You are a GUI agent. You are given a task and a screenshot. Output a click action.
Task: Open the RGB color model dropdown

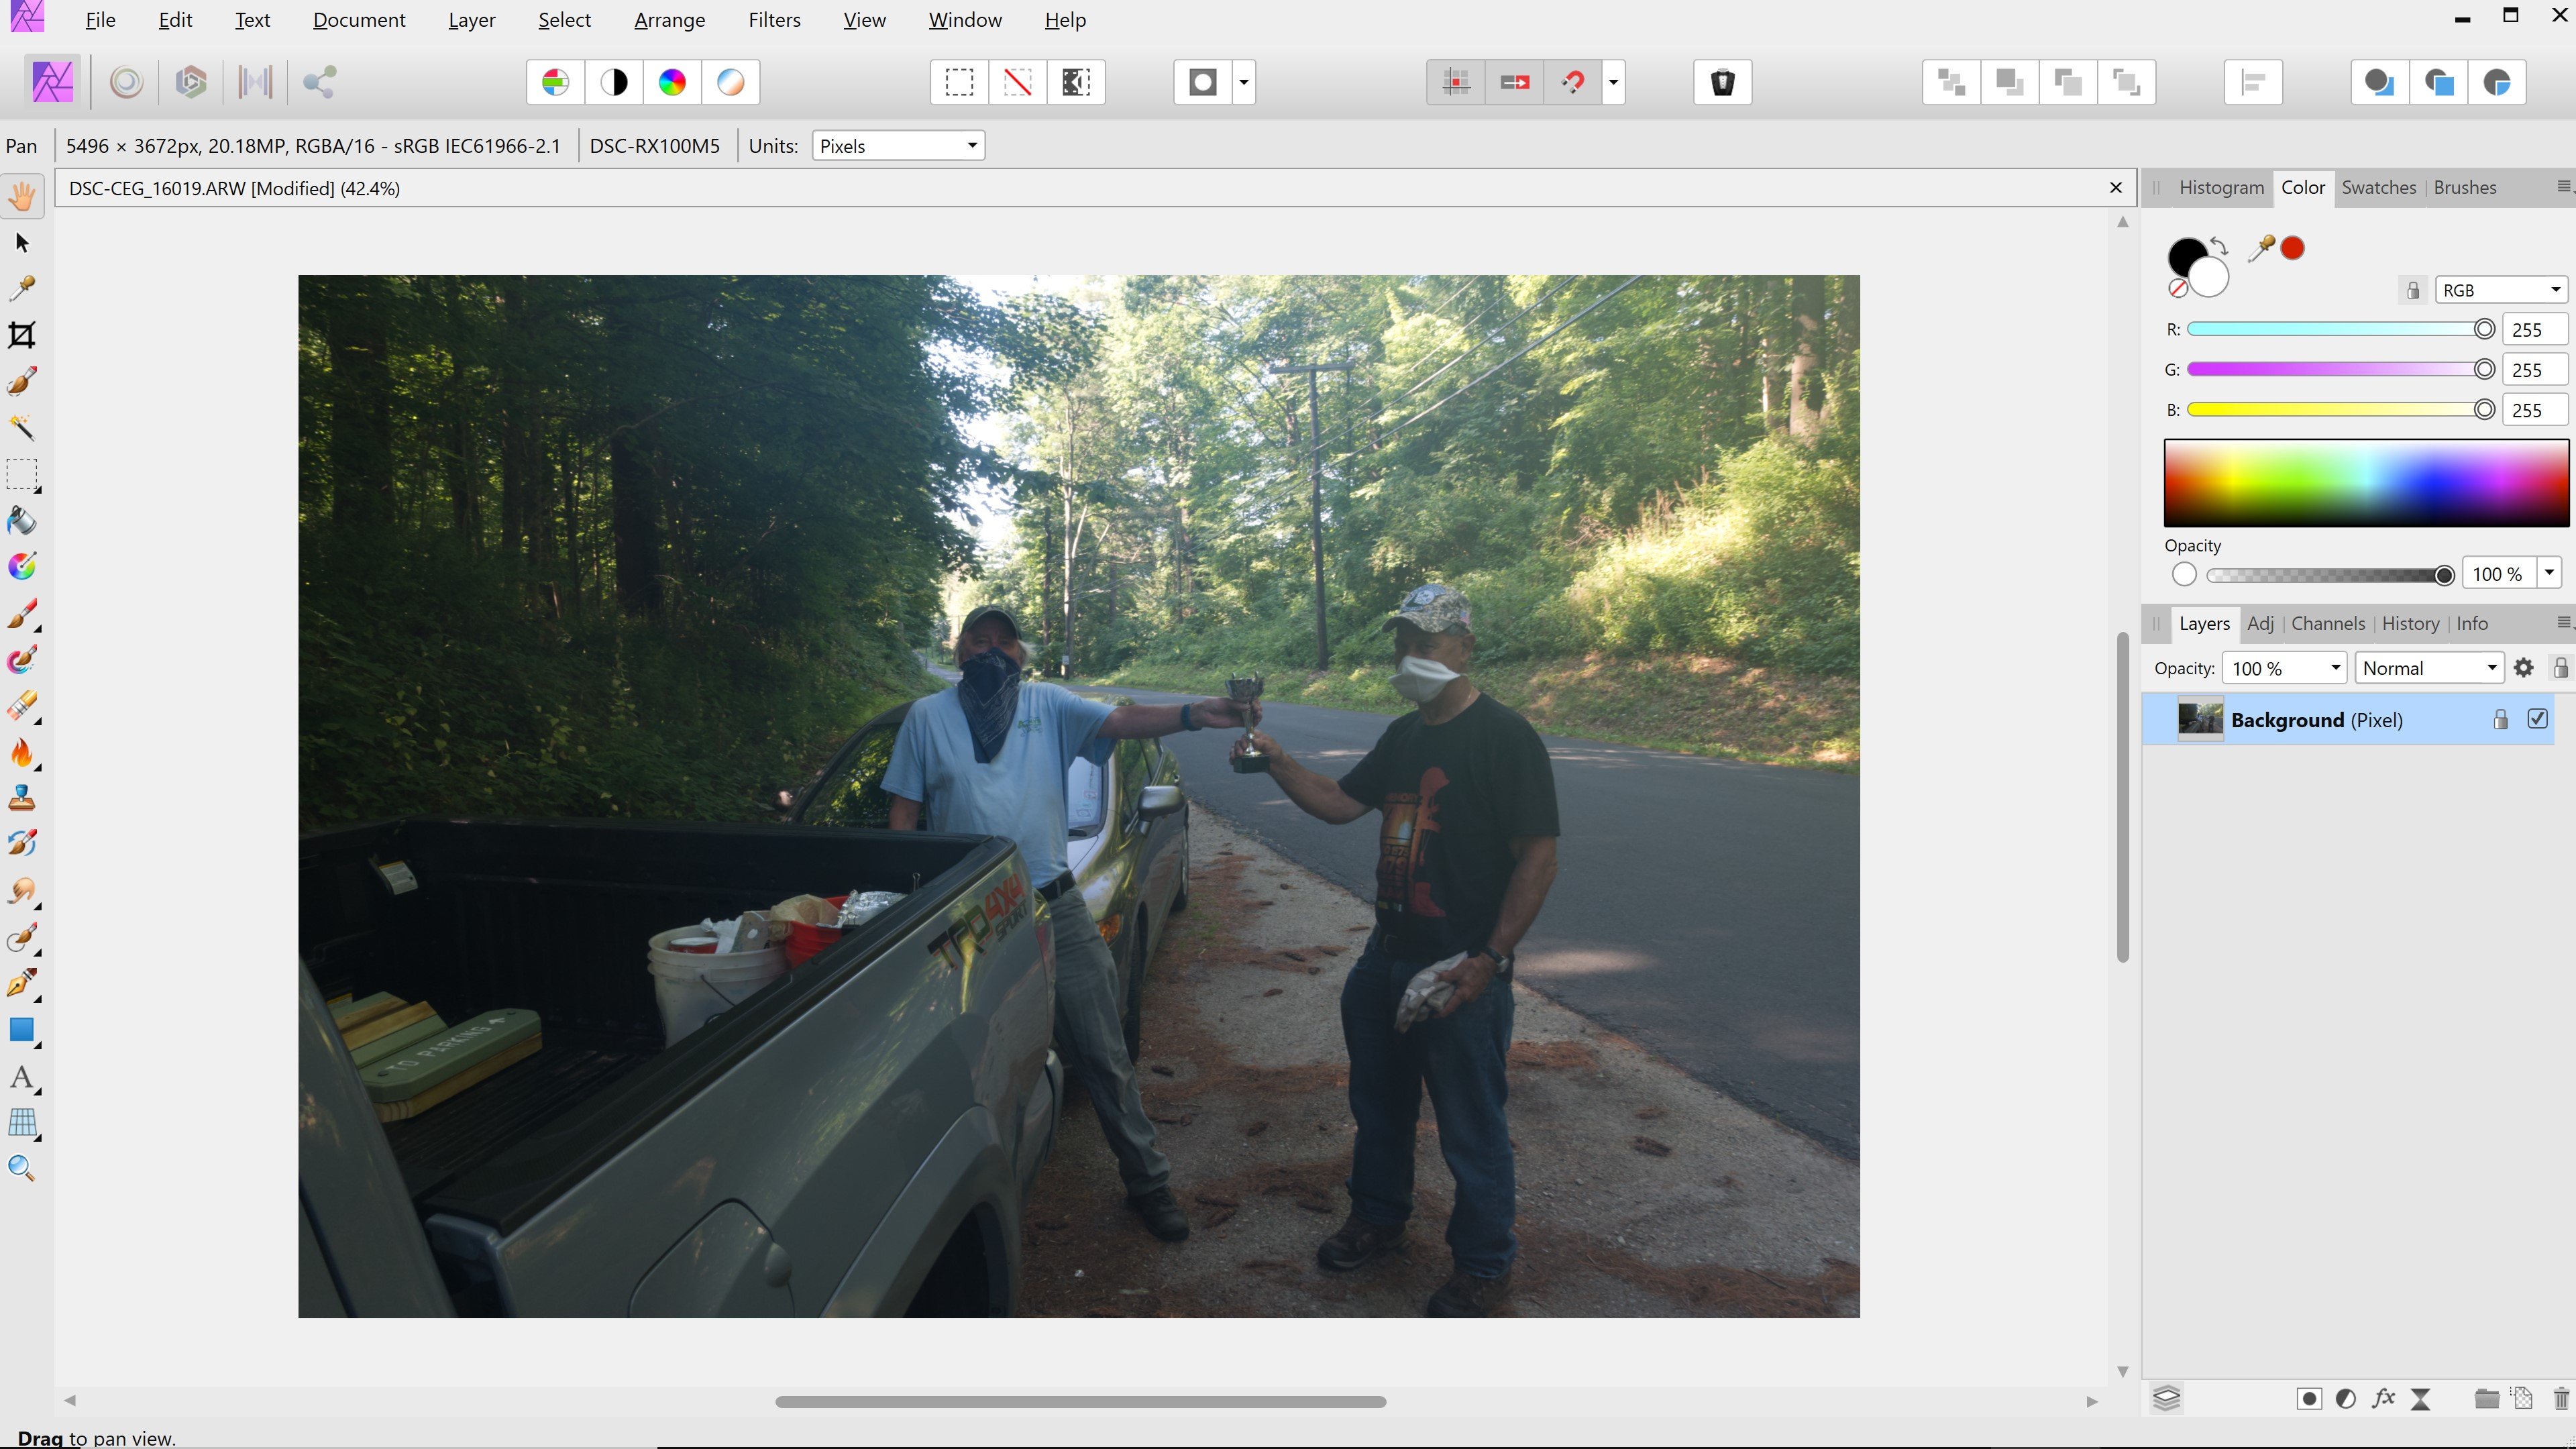click(x=2501, y=290)
